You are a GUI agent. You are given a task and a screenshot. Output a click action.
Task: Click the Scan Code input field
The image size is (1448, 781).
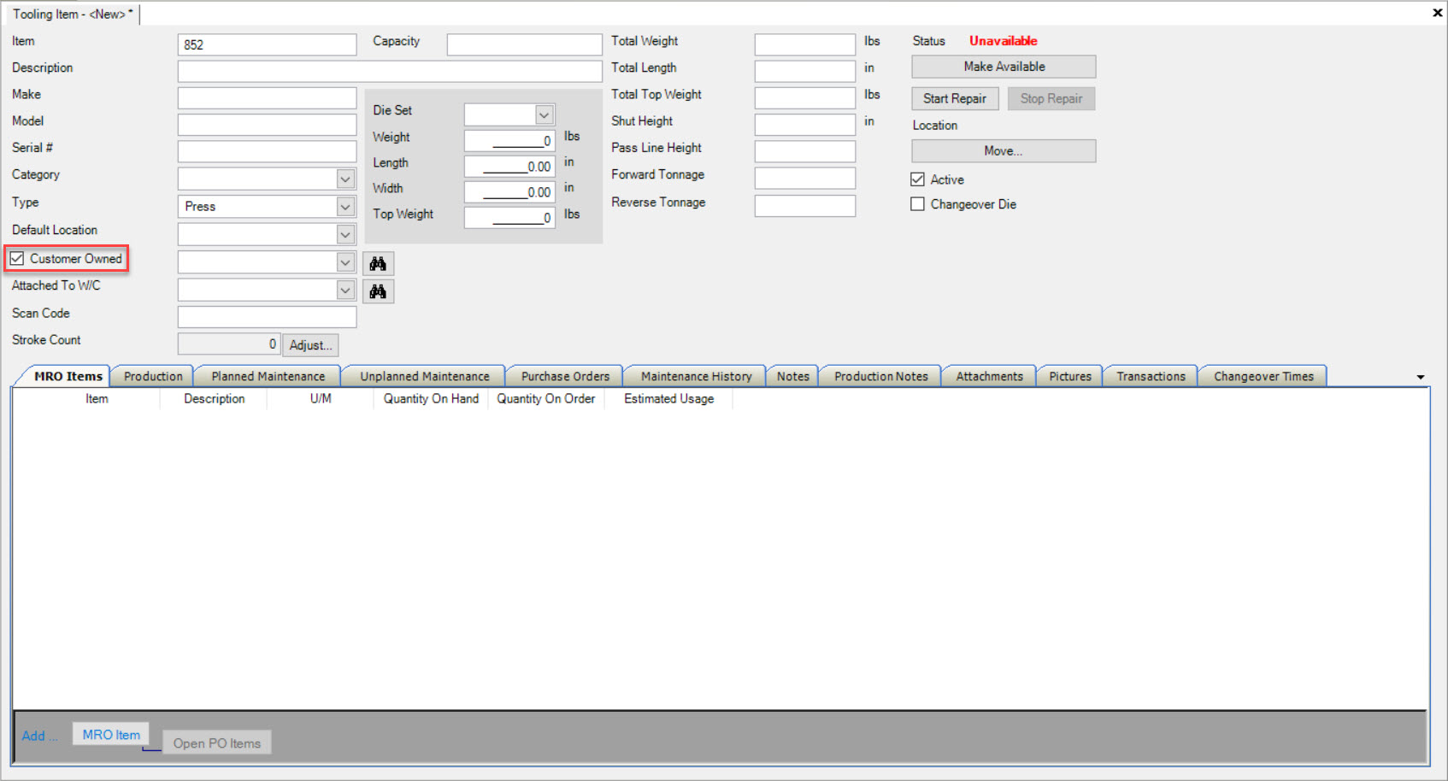pyautogui.click(x=267, y=317)
